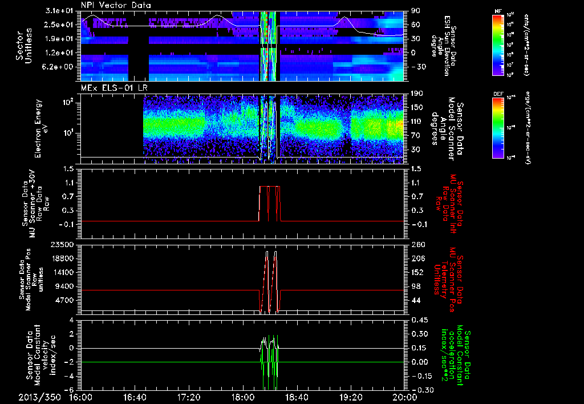
Task: Click the Model Scanner Angle degrees axis title
Action: [447, 129]
